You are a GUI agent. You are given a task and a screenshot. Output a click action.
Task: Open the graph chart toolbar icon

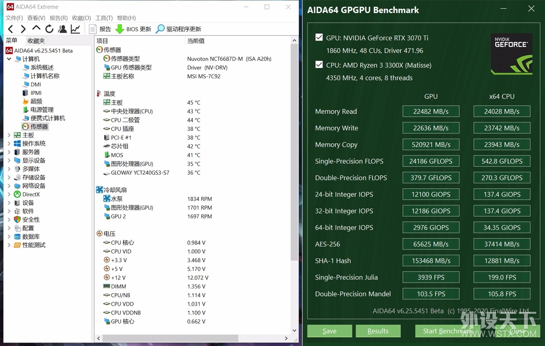75,29
